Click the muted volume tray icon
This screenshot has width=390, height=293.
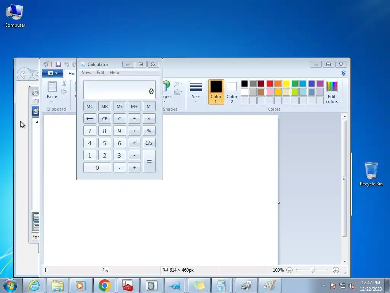click(x=352, y=286)
